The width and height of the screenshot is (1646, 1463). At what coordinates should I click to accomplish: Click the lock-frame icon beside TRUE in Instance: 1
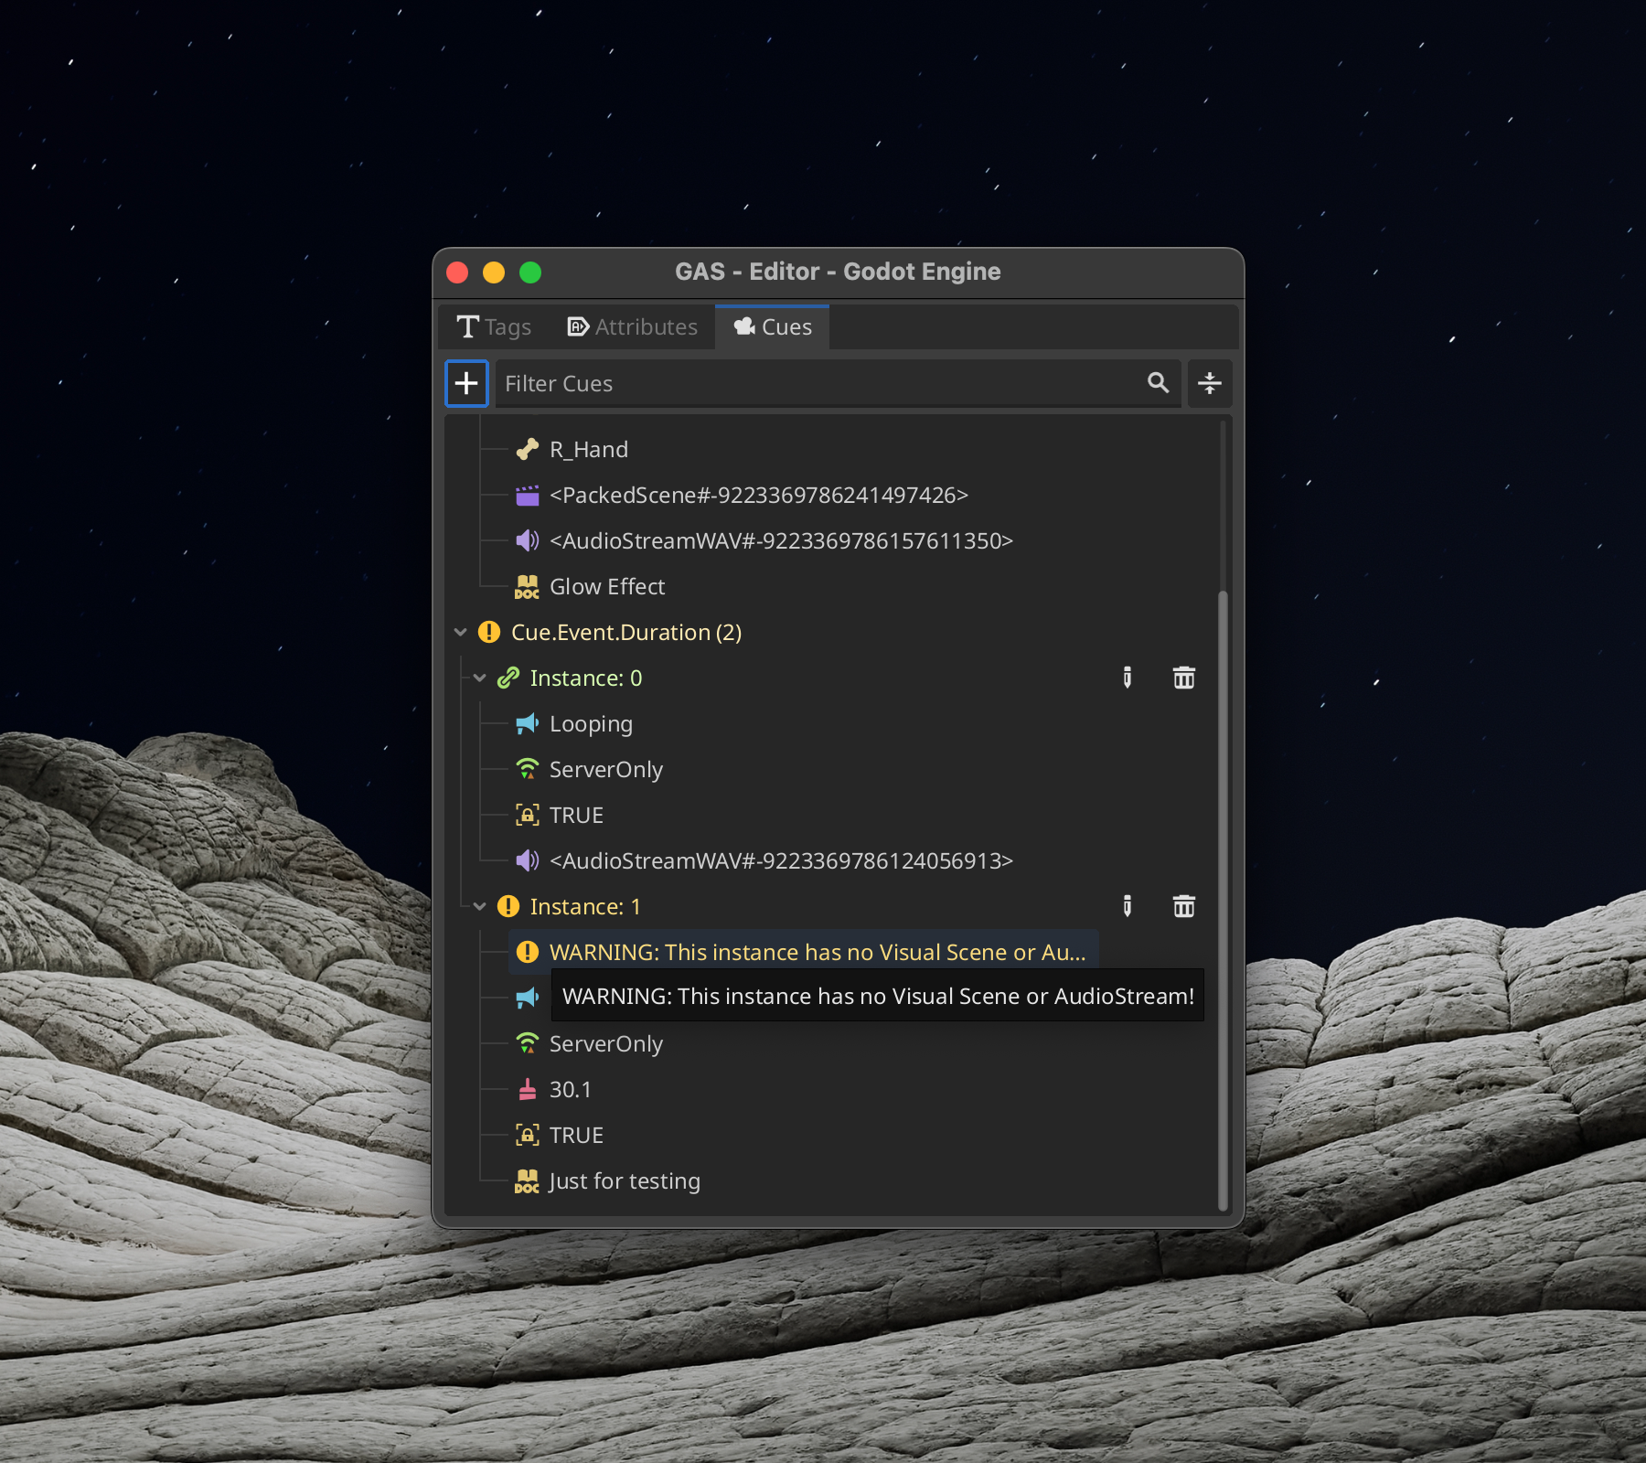[528, 1135]
